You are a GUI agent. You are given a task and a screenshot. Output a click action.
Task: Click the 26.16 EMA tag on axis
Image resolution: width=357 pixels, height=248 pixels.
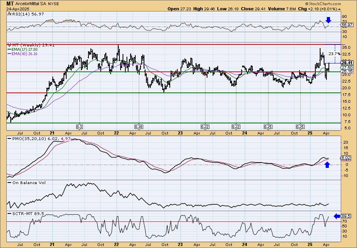point(347,71)
